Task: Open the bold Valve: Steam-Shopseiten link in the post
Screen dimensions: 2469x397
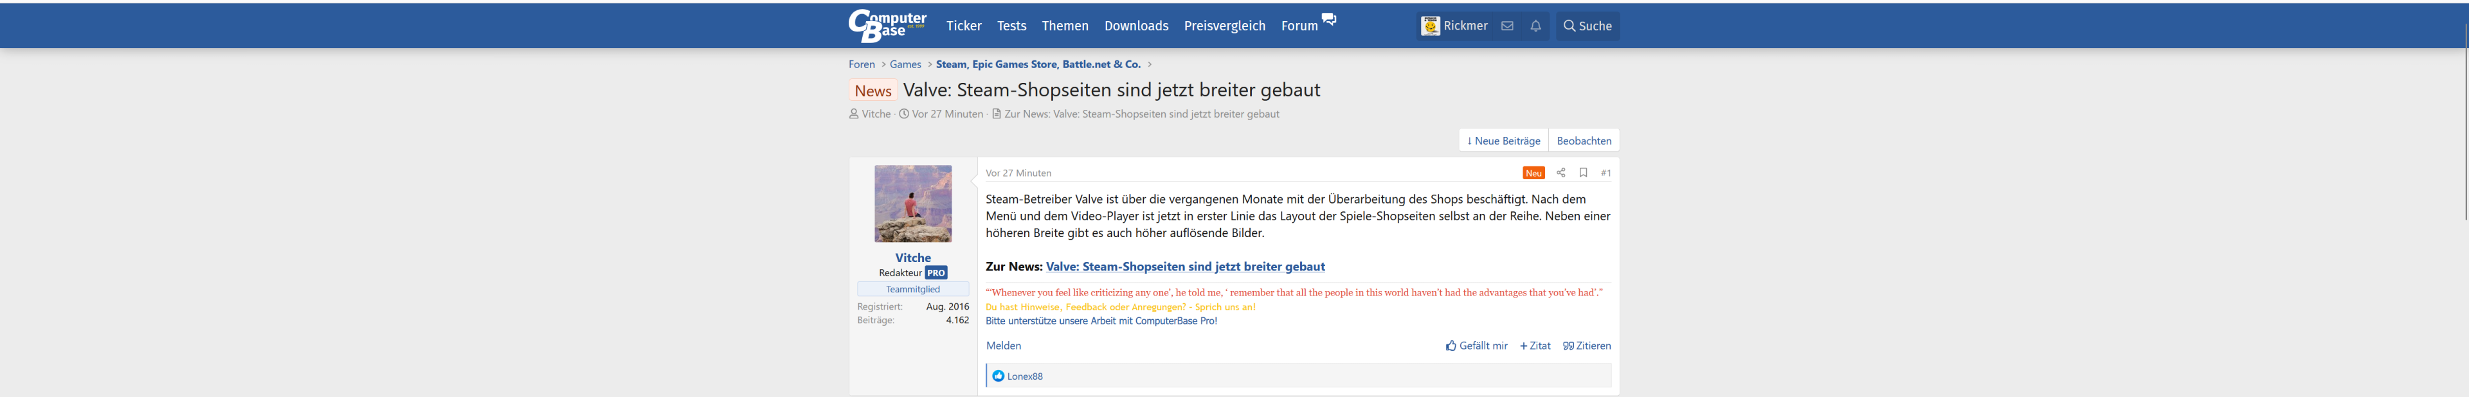Action: 1184,267
